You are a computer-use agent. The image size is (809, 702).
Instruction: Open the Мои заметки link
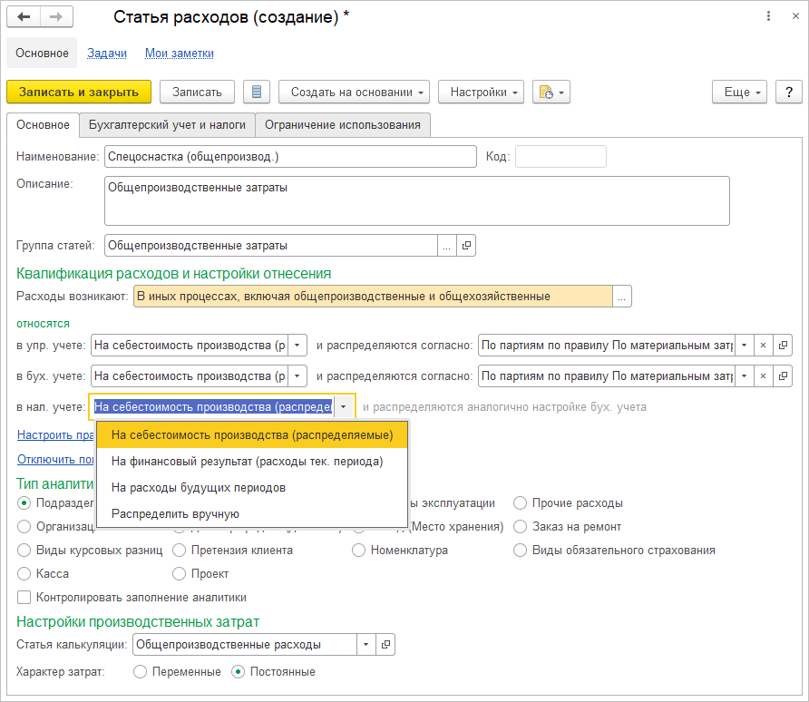point(180,54)
